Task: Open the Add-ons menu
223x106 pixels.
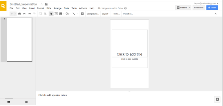Action: tap(83, 8)
